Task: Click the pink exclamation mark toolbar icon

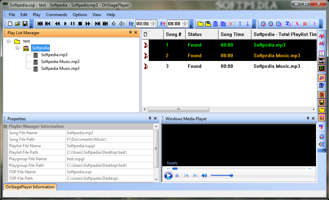Action: click(x=315, y=24)
